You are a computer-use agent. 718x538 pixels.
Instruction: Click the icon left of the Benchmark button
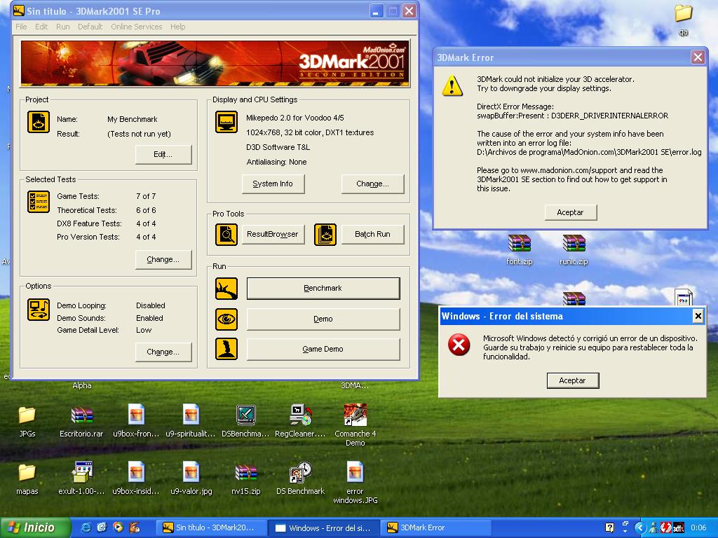pos(226,289)
